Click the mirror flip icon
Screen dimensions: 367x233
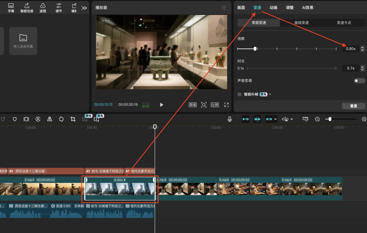pyautogui.click(x=50, y=119)
